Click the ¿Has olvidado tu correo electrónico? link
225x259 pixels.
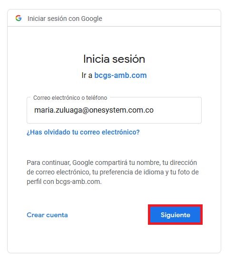coord(83,132)
